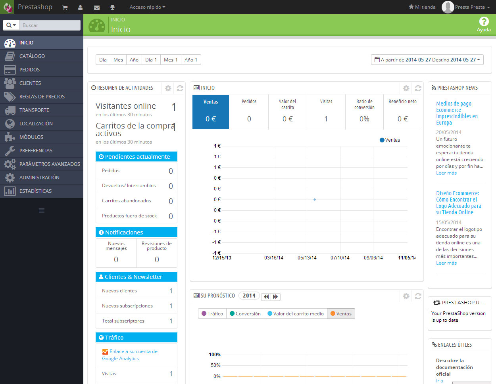Click Leer más under the 20/05/2014 article
This screenshot has width=496, height=384.
446,173
